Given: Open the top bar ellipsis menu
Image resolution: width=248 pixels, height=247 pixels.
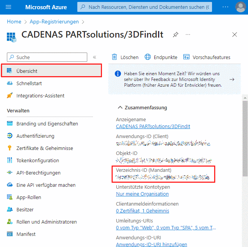Looking at the screenshot, I should pos(225,7).
